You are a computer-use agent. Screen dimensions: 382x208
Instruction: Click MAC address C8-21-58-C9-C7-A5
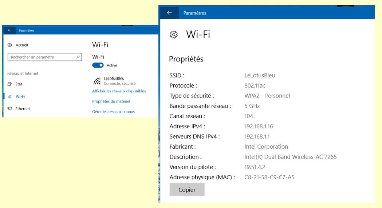[269, 177]
